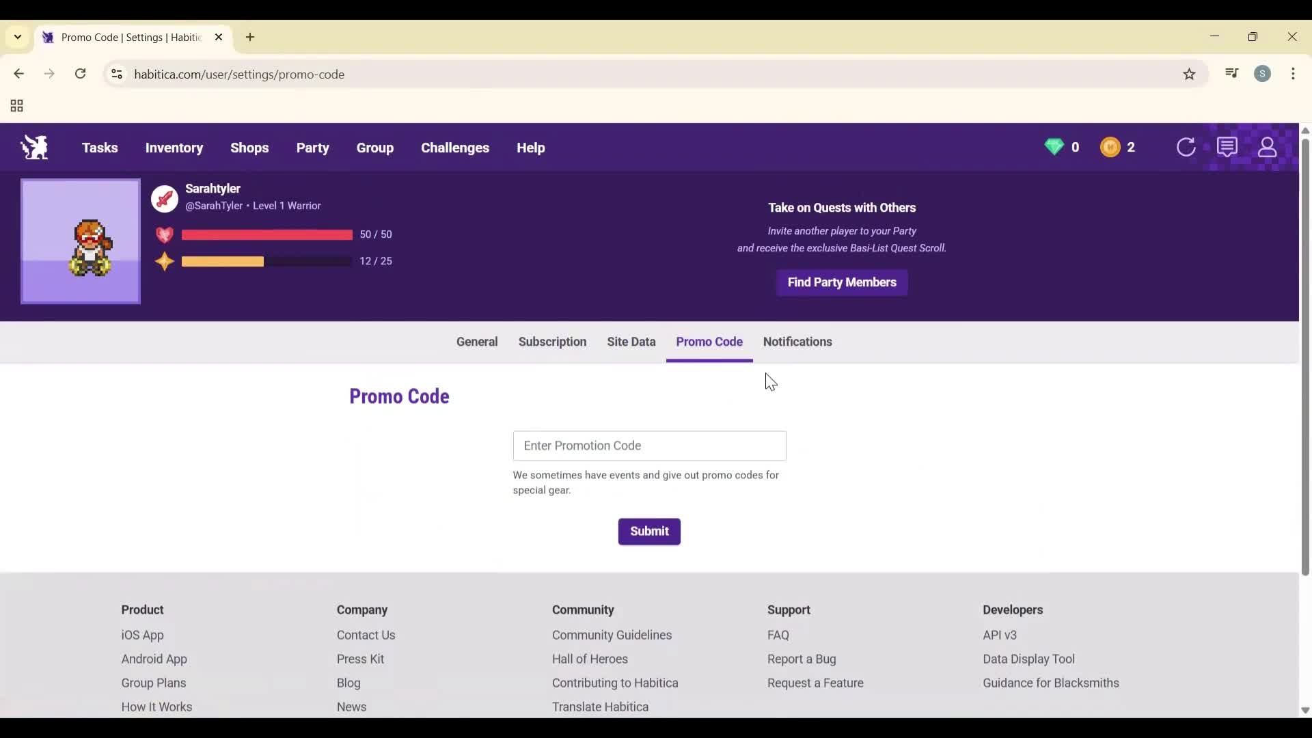Open the user profile avatar icon
This screenshot has height=738, width=1312.
pos(1268,147)
